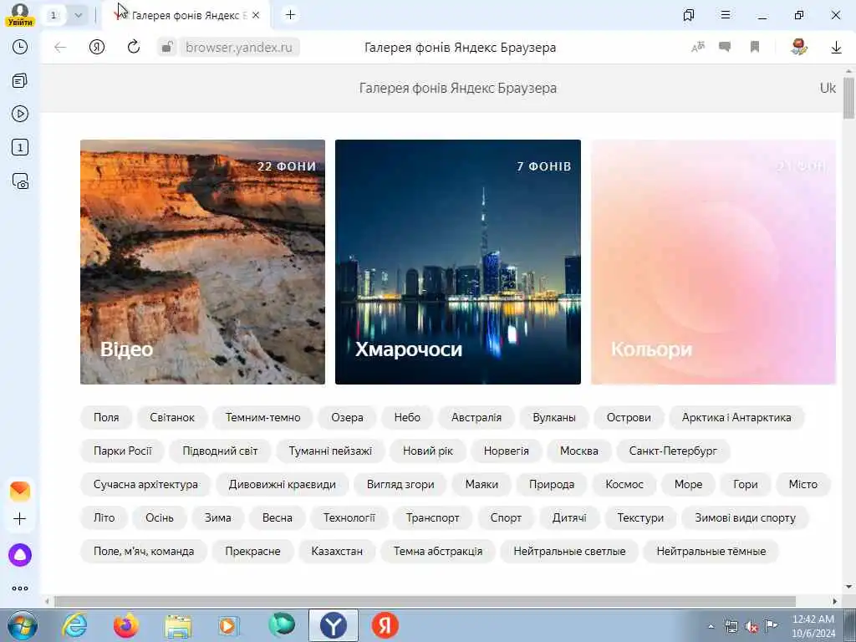856x642 pixels.
Task: Bookmark this page
Action: pyautogui.click(x=755, y=47)
